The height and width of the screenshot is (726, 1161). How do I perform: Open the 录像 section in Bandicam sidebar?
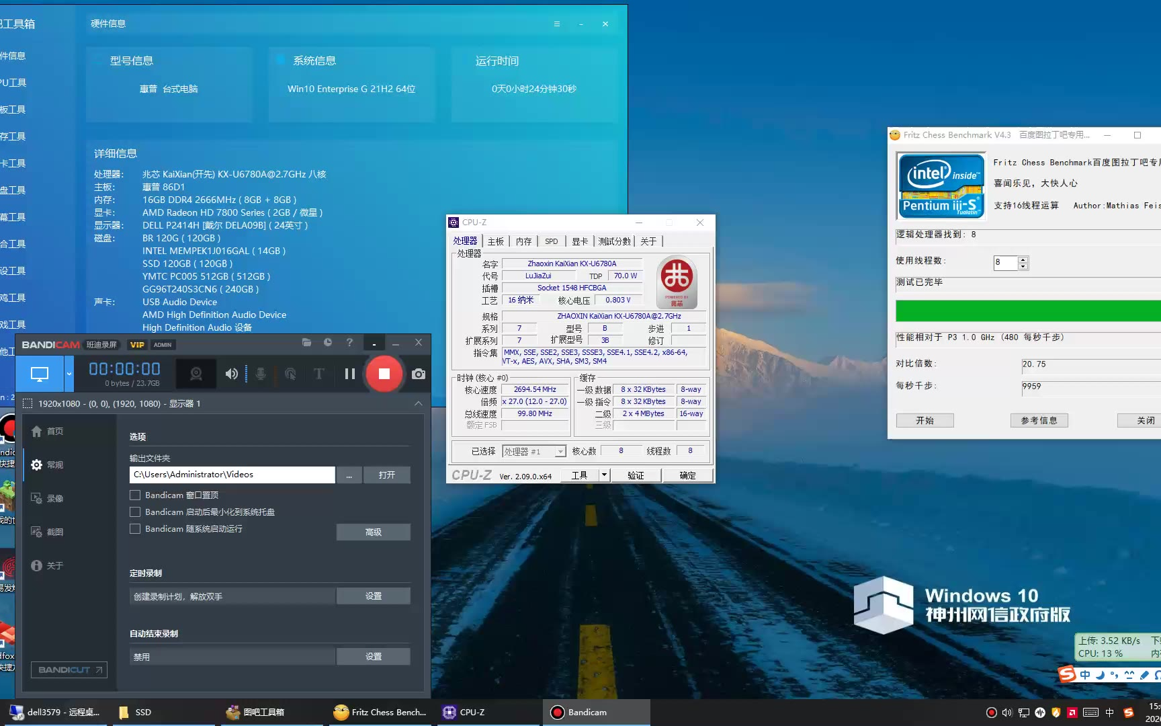(x=55, y=498)
